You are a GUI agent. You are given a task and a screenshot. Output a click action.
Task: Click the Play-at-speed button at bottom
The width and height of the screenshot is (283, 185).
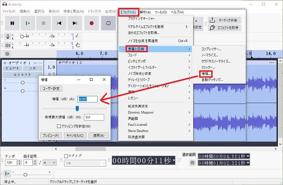click(x=7, y=173)
